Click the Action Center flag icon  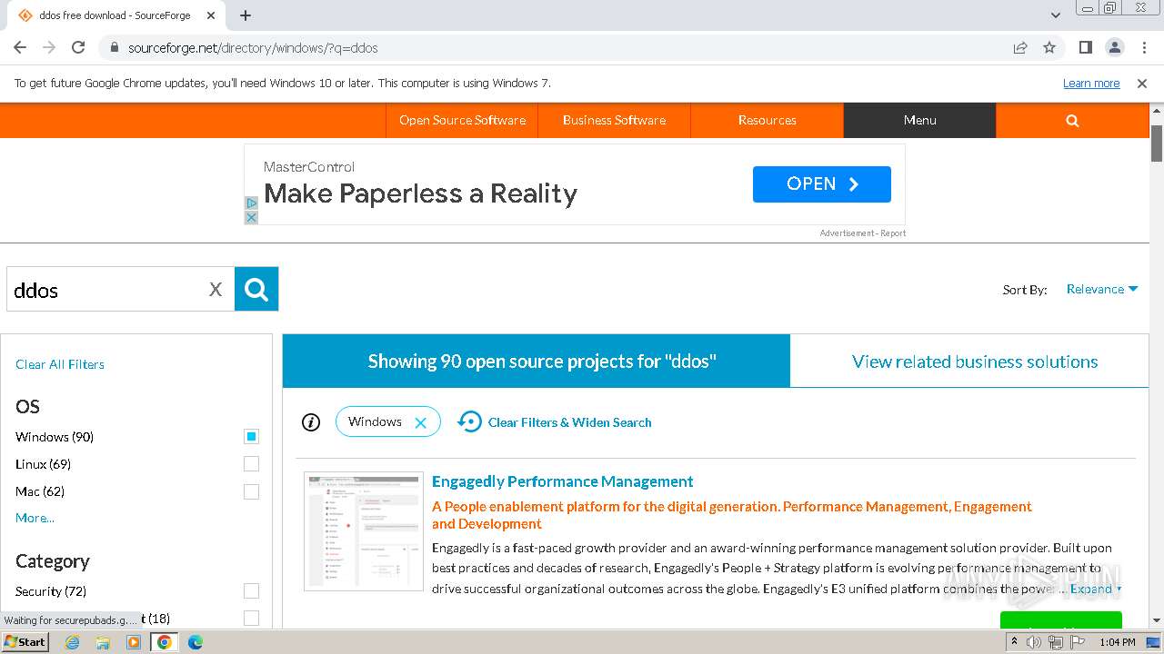tap(1078, 642)
